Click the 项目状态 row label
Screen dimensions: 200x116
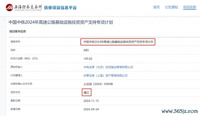pos(15,92)
